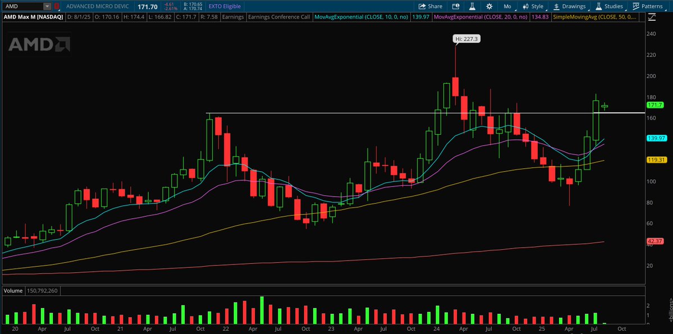This screenshot has width=673, height=334.
Task: Click the volume value 150,792,260
Action: [x=42, y=291]
